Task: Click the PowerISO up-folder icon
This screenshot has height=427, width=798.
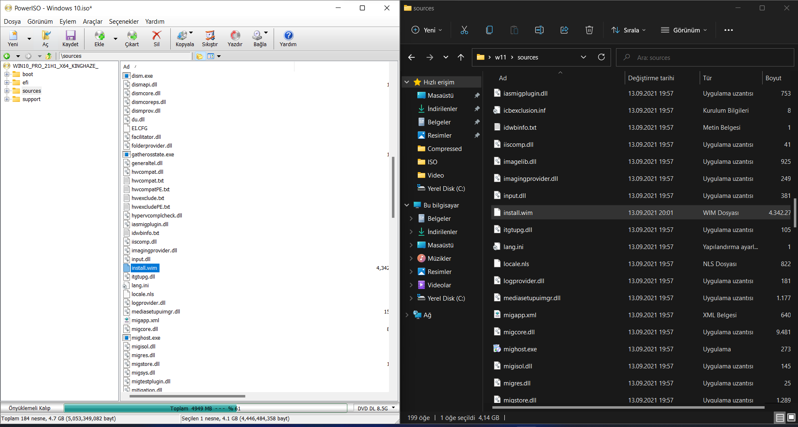Action: pyautogui.click(x=49, y=56)
